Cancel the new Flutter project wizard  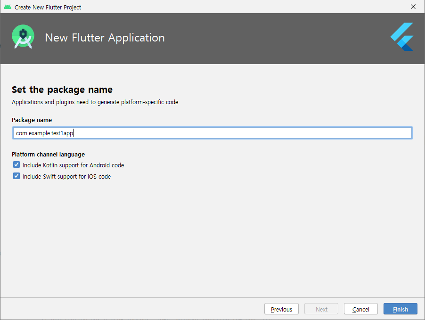[361, 309]
